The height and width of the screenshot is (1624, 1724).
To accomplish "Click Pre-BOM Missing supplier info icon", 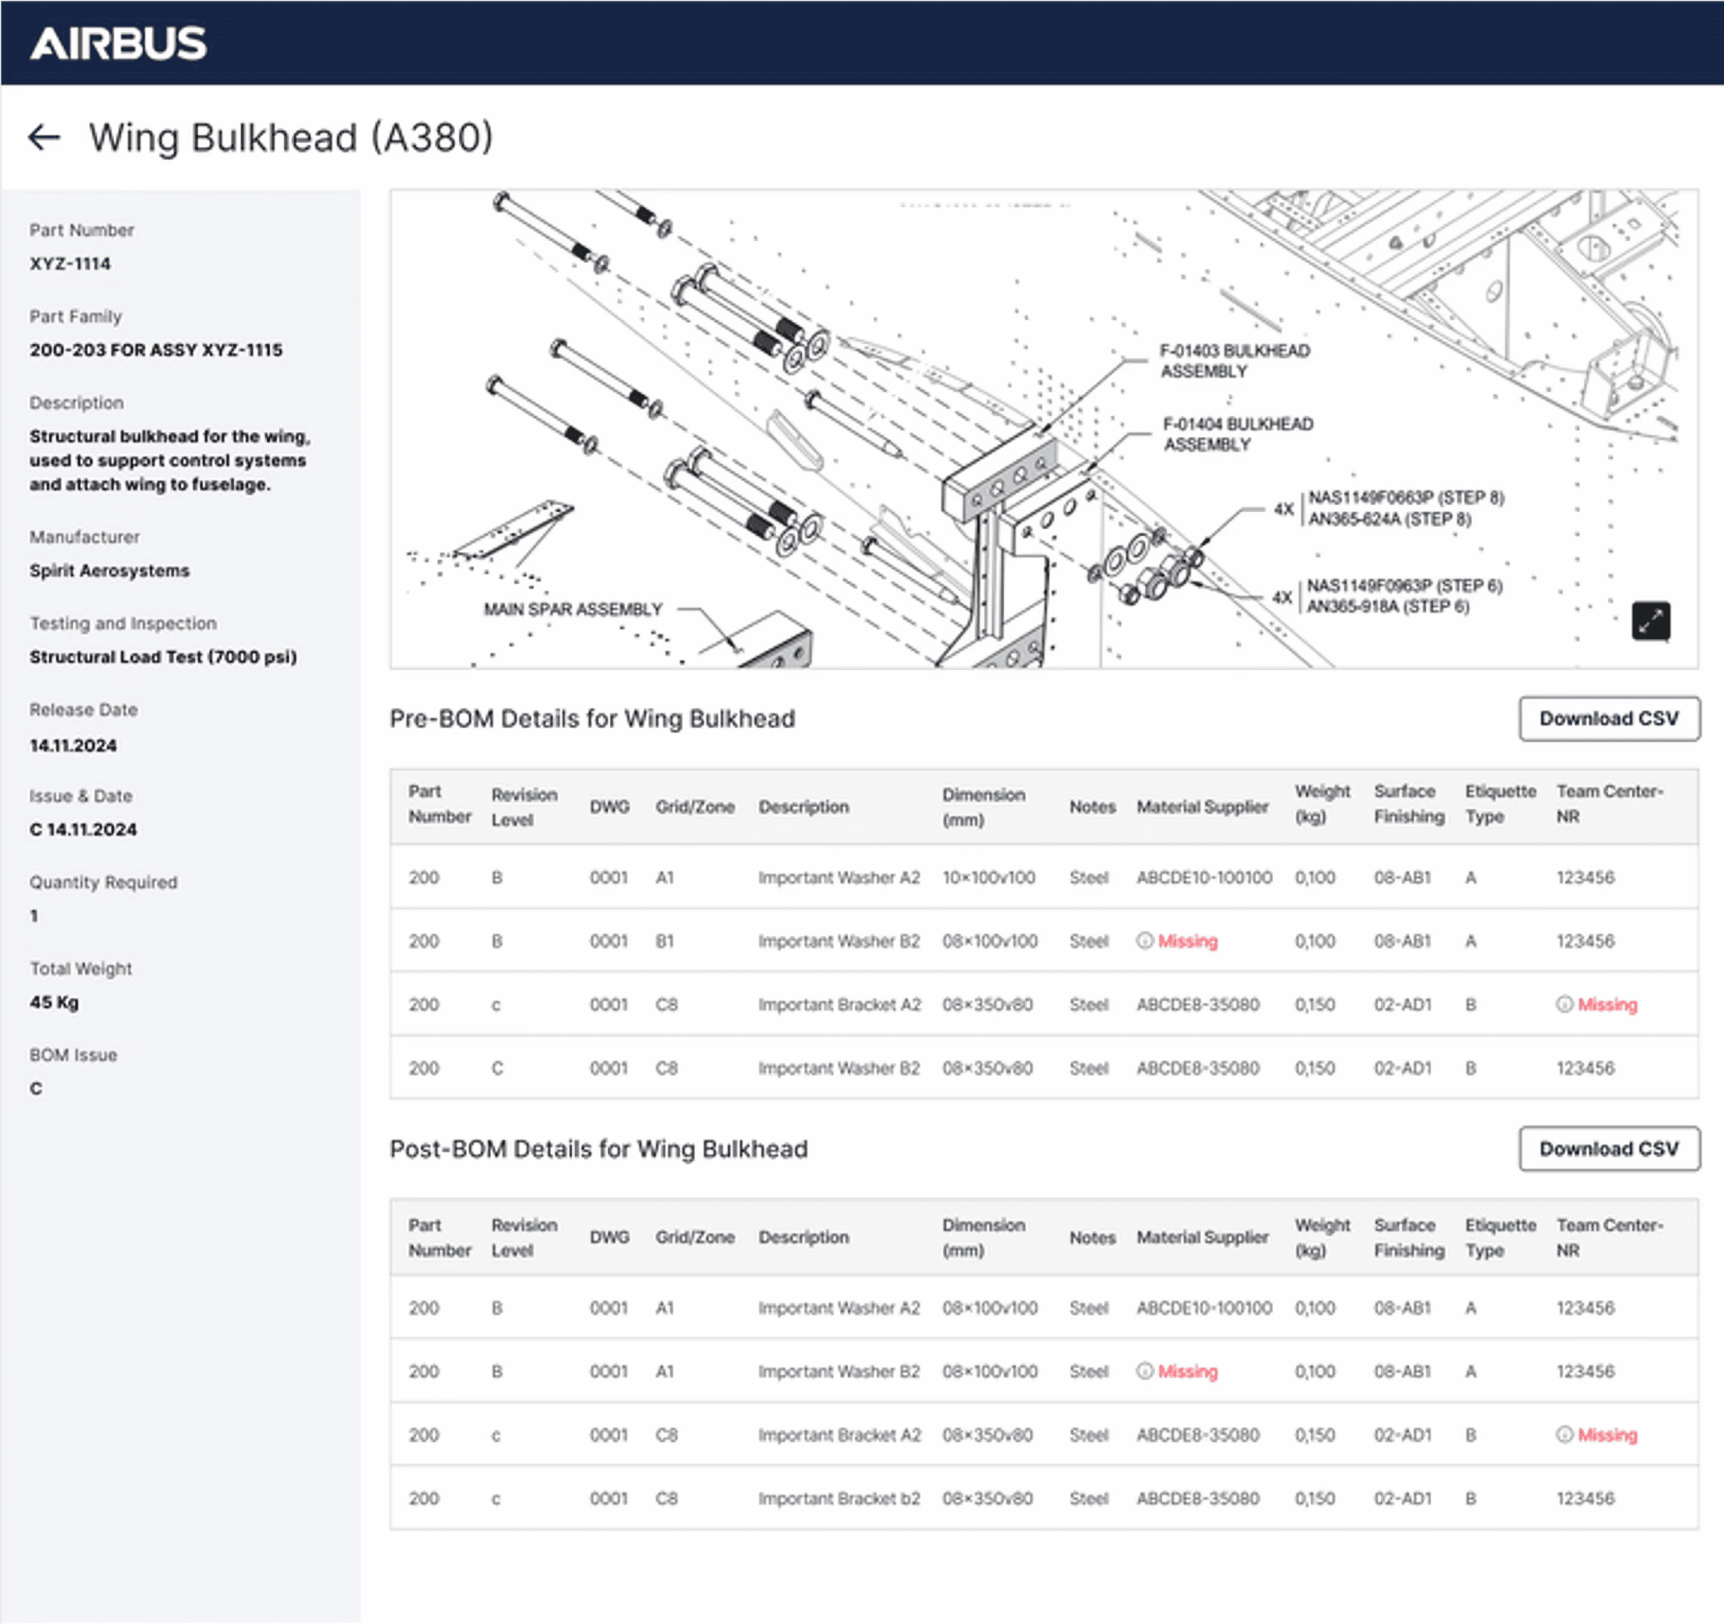I will coord(1145,941).
